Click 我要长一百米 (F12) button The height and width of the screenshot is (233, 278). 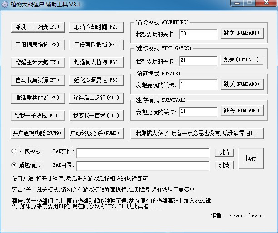96,116
